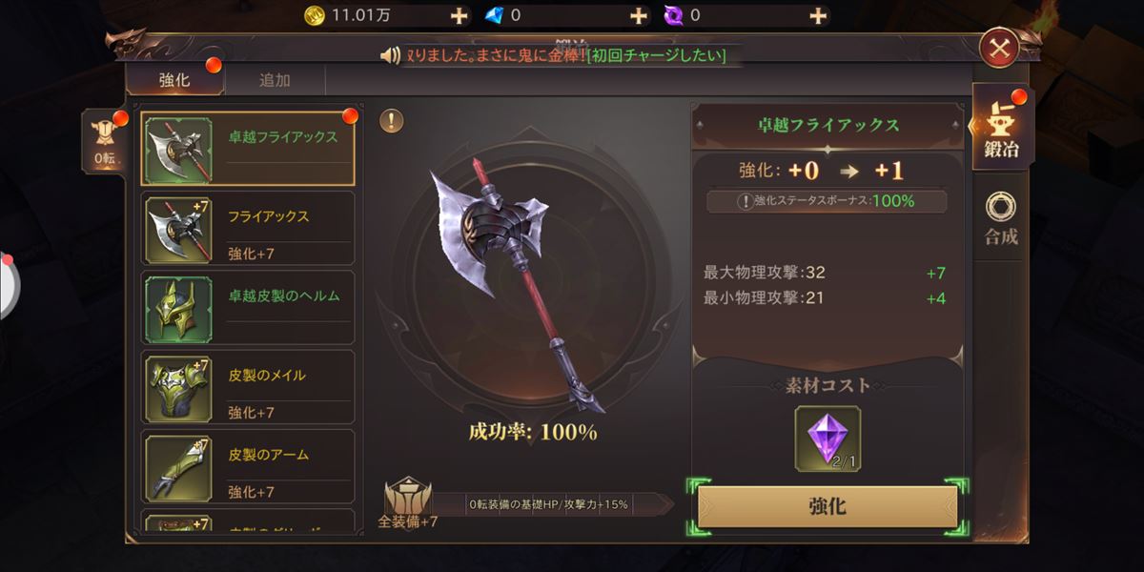Screen dimensions: 1144x572
Task: Select 卓越皮製のヘルム list item
Action: 248,308
